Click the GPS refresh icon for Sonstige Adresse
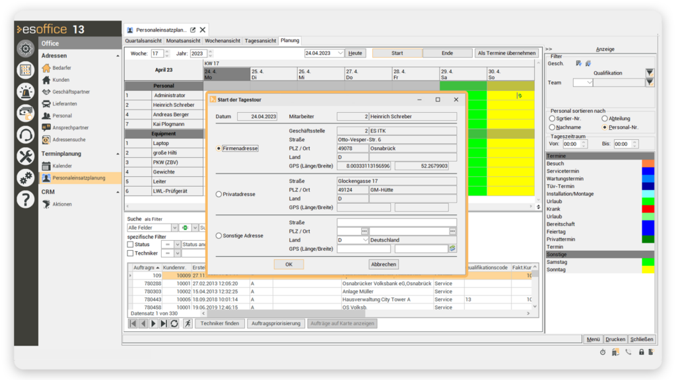This screenshot has height=380, width=676. pyautogui.click(x=452, y=249)
